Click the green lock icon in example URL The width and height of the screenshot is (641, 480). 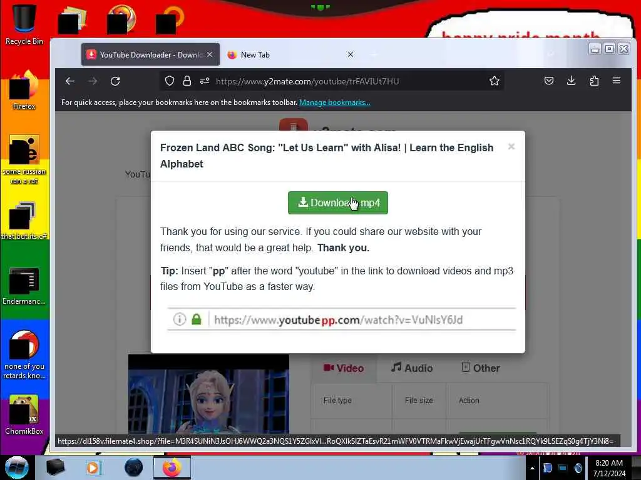pyautogui.click(x=197, y=319)
